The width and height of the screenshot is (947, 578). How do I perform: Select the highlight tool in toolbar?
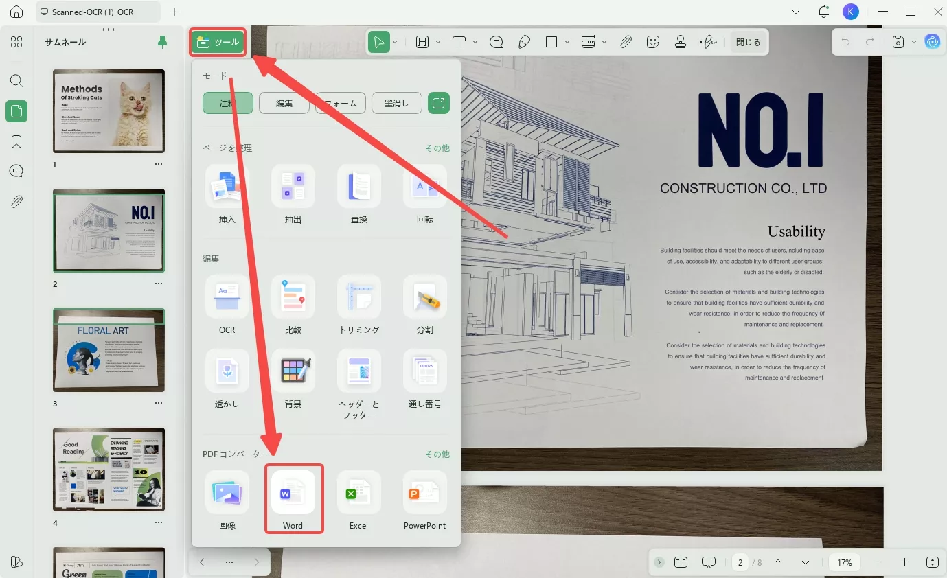pos(422,43)
